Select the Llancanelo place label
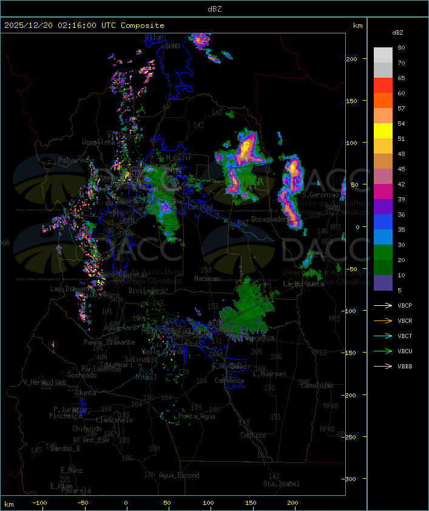Viewport: 429px width, 511px height. point(114,420)
